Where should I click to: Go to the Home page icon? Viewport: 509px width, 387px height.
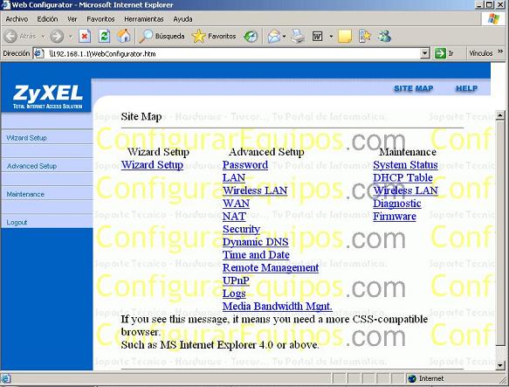[124, 36]
